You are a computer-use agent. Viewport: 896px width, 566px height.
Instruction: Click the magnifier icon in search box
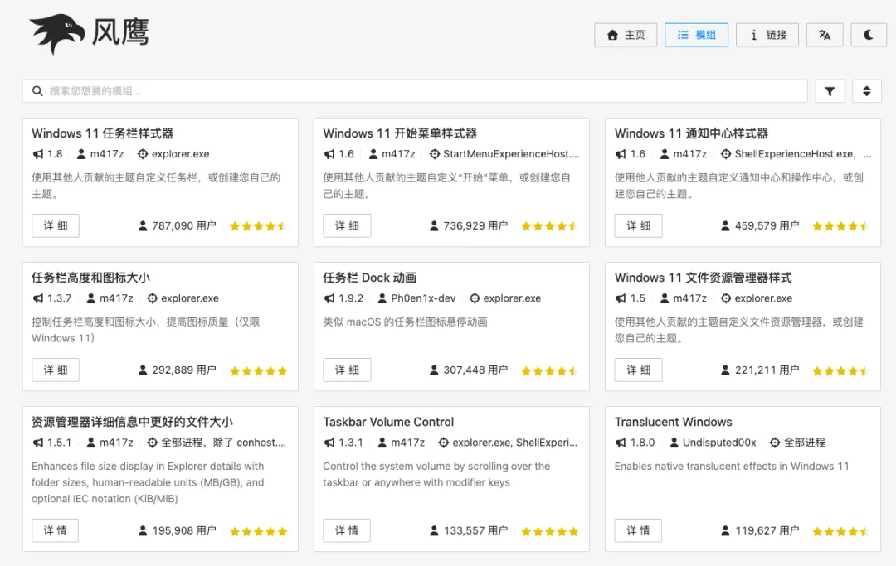click(x=37, y=90)
